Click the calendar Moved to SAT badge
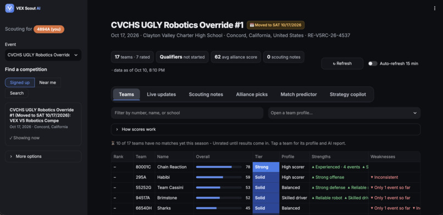The height and width of the screenshot is (215, 443). tap(275, 25)
